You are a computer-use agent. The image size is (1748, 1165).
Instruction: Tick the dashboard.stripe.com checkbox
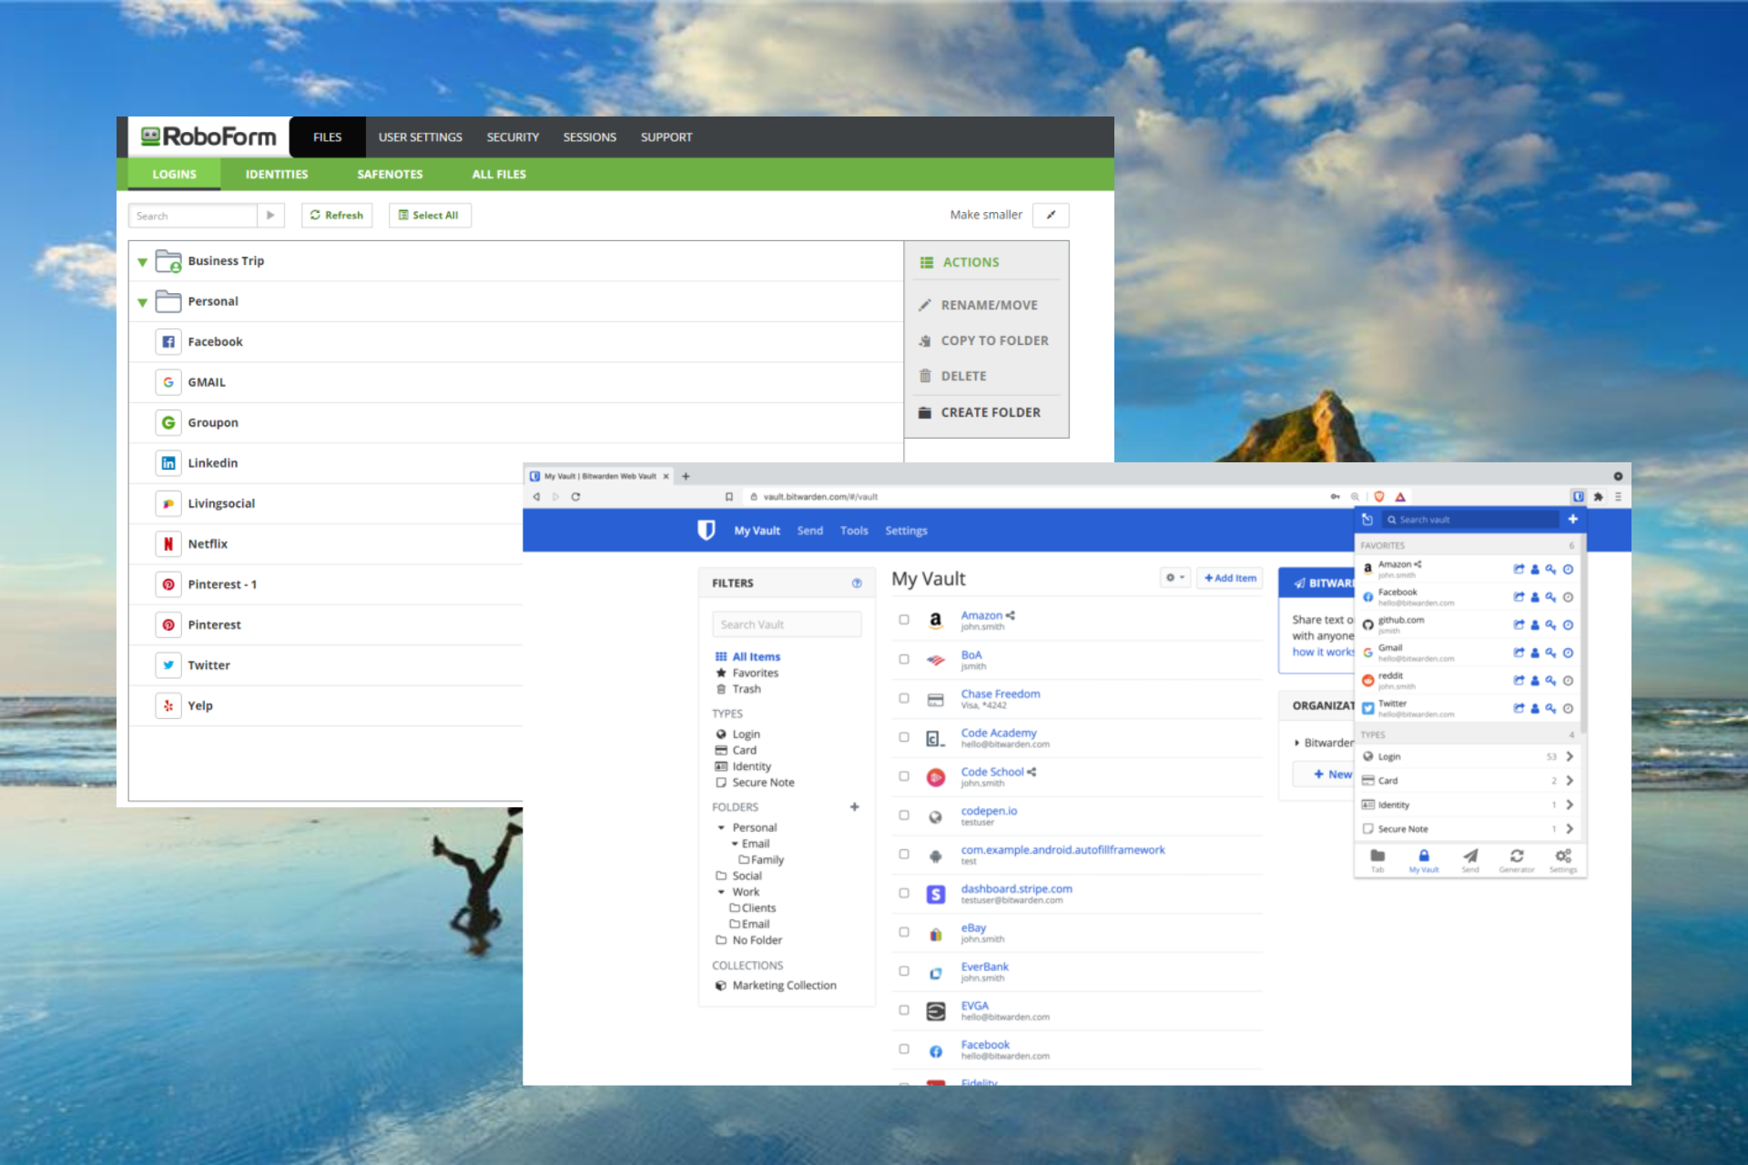pyautogui.click(x=904, y=893)
